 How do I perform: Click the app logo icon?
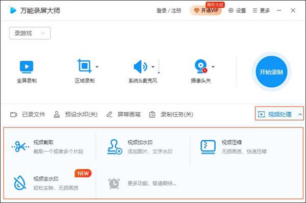pos(13,10)
